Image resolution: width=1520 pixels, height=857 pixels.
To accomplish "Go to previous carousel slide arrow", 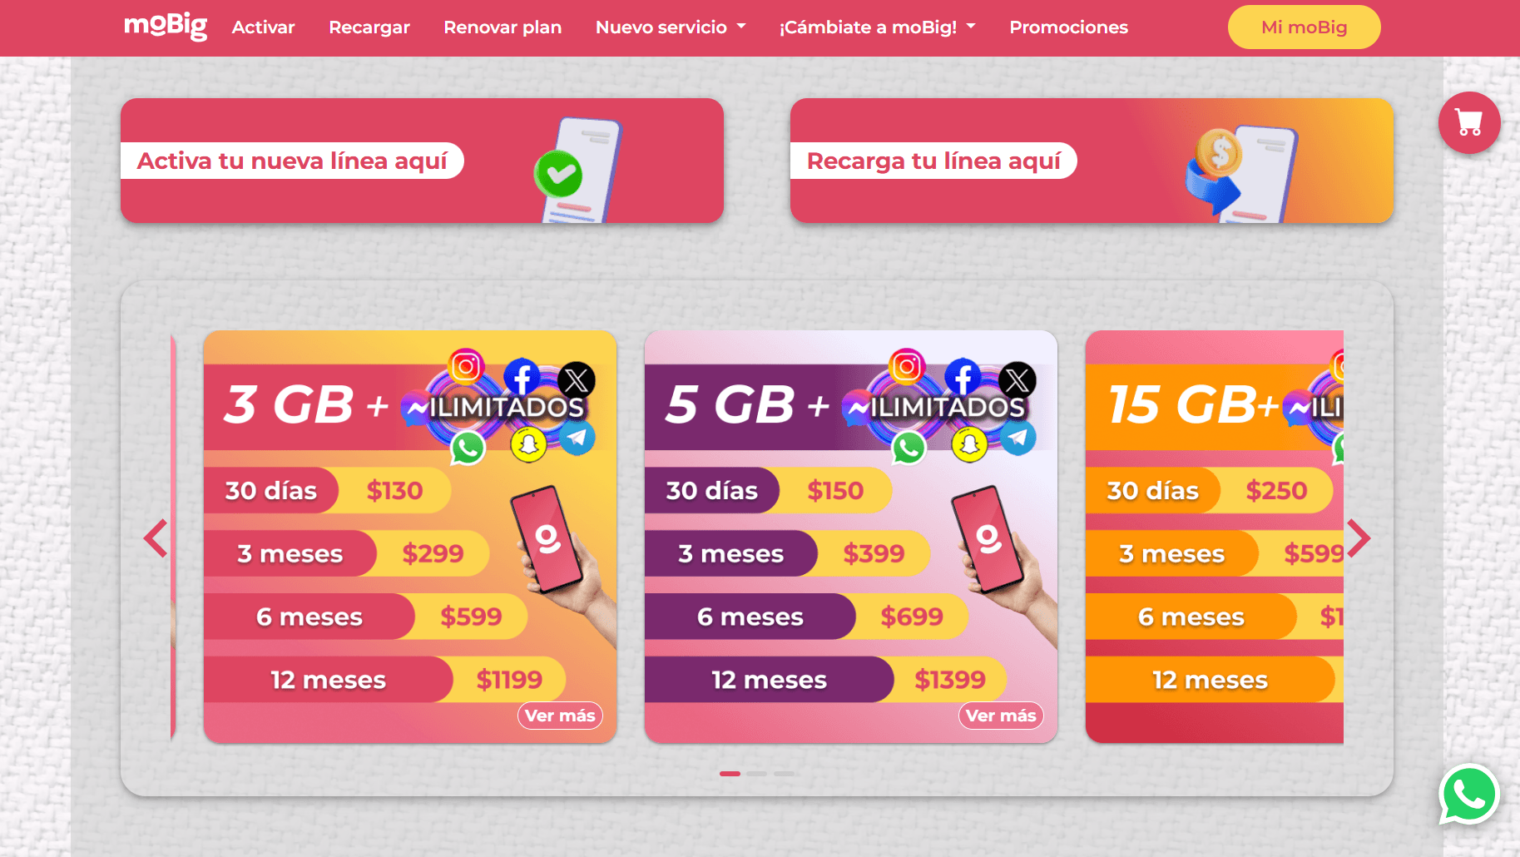I will tap(156, 538).
